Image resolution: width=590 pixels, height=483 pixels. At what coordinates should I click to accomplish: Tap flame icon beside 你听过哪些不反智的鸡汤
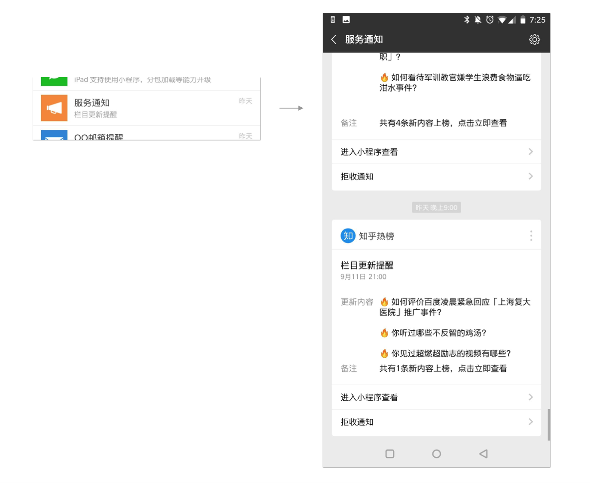(384, 333)
